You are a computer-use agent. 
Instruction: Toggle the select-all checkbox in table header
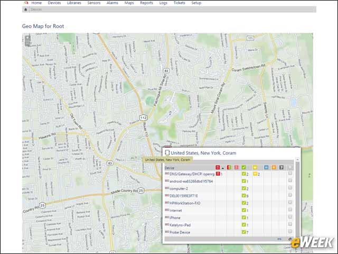[290, 167]
